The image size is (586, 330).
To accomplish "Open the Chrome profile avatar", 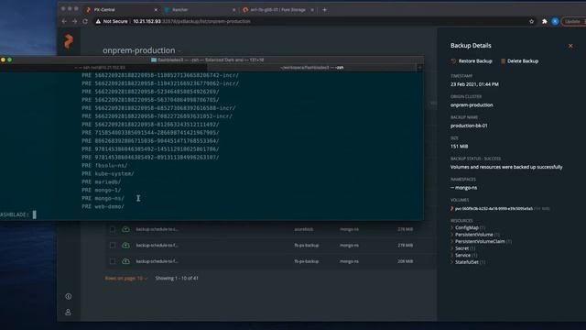I will 556,21.
